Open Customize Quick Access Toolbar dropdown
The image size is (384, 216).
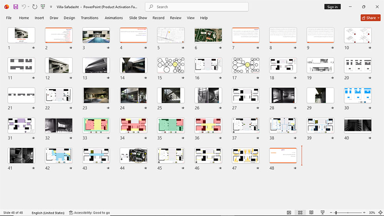(51, 7)
